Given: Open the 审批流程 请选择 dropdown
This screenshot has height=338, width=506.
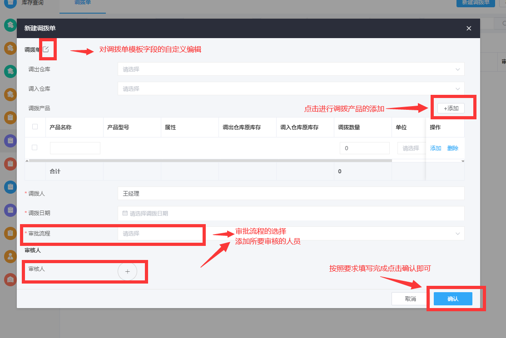Looking at the screenshot, I should 291,234.
